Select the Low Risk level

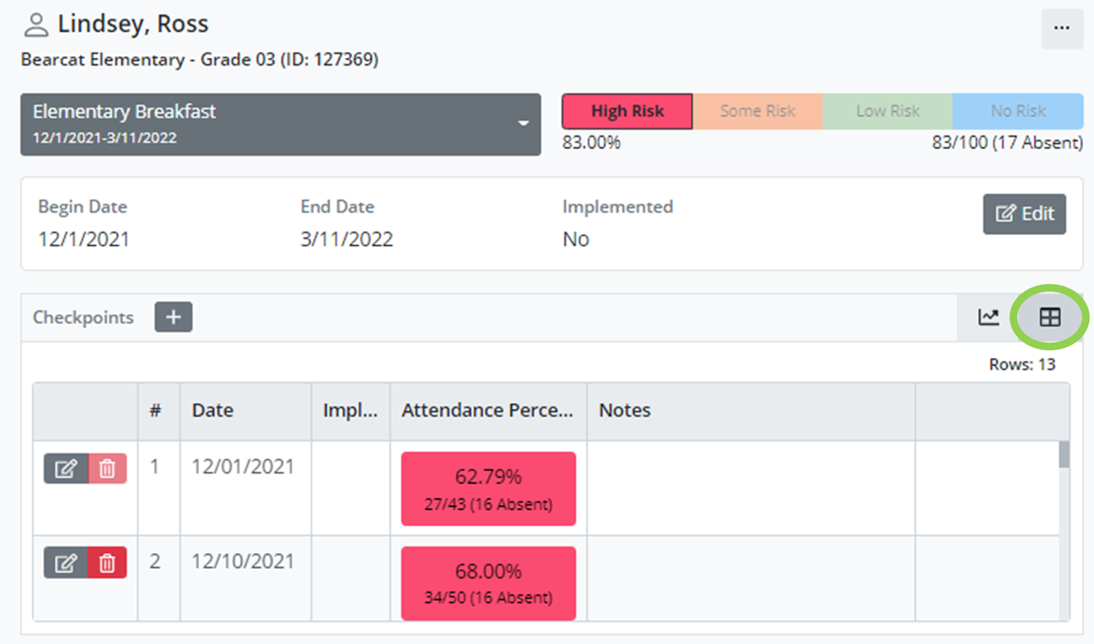tap(888, 111)
